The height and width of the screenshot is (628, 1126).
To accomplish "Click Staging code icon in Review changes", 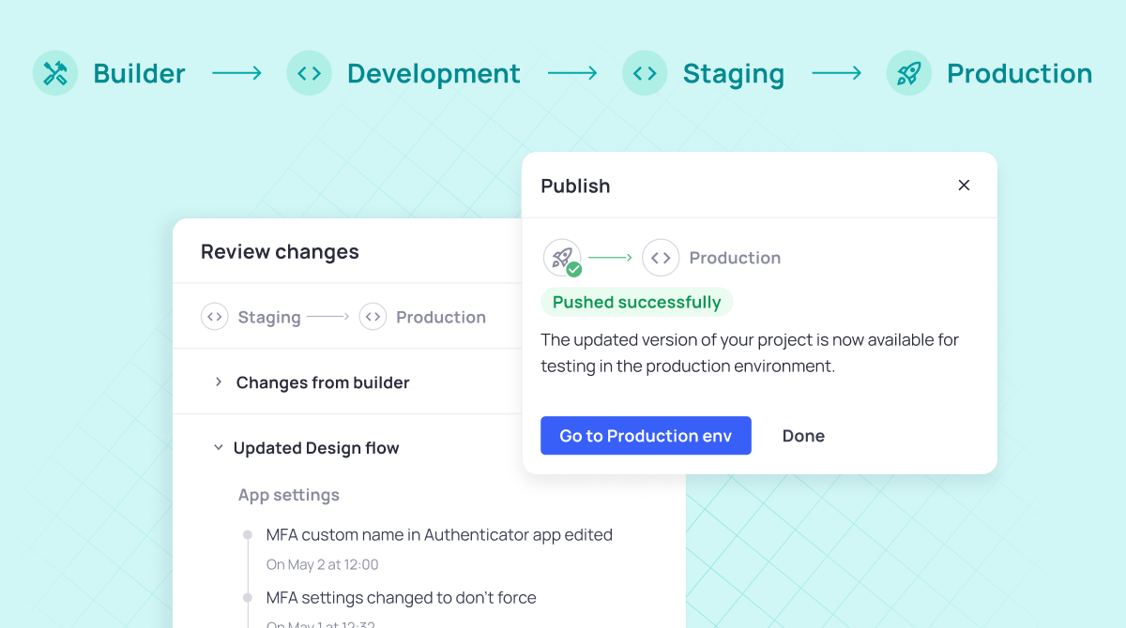I will pyautogui.click(x=215, y=317).
